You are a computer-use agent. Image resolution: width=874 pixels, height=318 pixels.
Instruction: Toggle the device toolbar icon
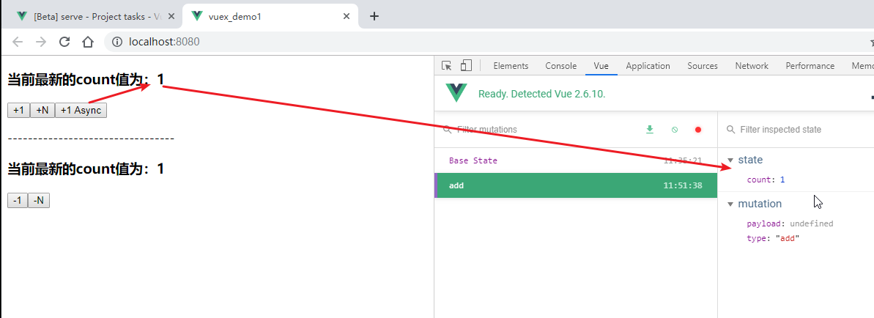pyautogui.click(x=466, y=66)
